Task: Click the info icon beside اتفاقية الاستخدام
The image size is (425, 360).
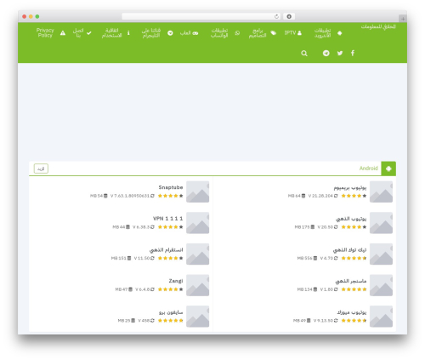Action: coord(128,33)
